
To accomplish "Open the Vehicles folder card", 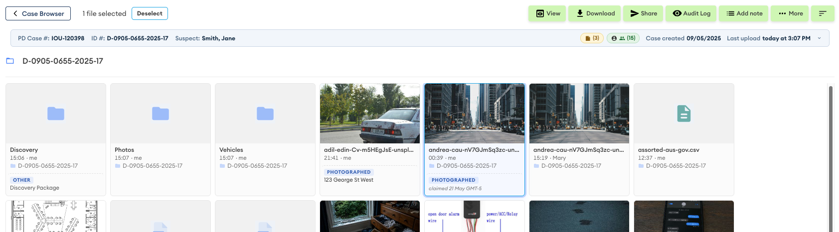I will coord(265,139).
